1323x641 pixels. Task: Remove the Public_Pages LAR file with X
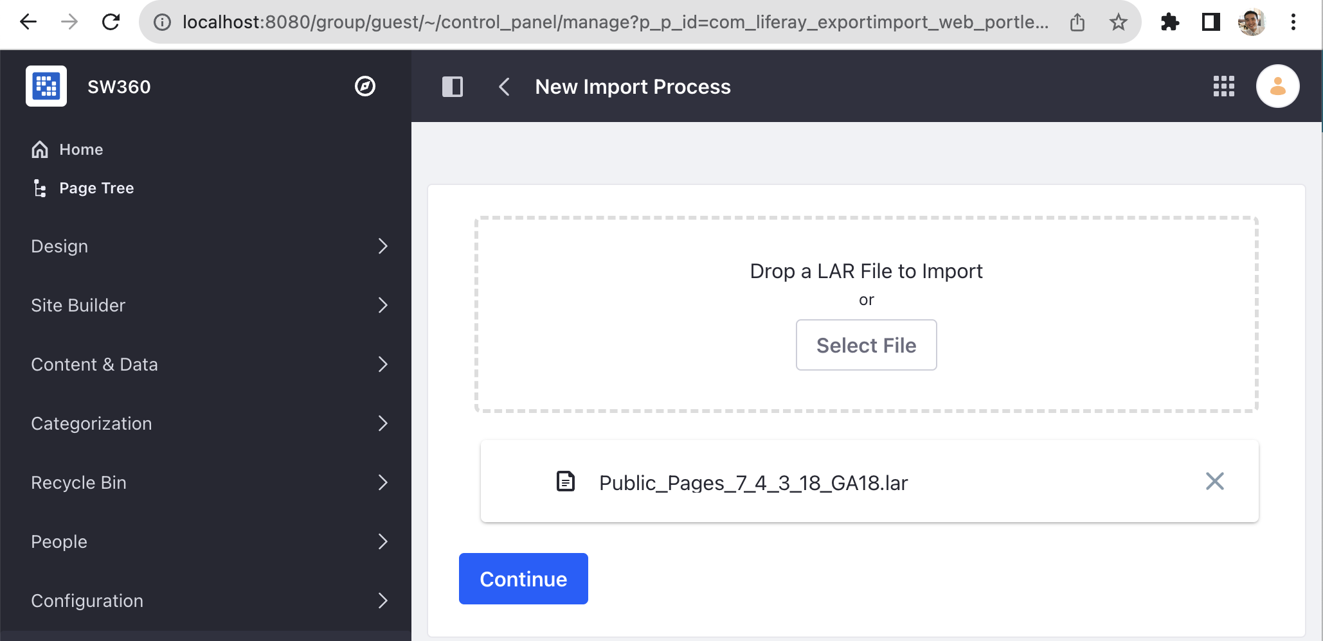click(1214, 481)
